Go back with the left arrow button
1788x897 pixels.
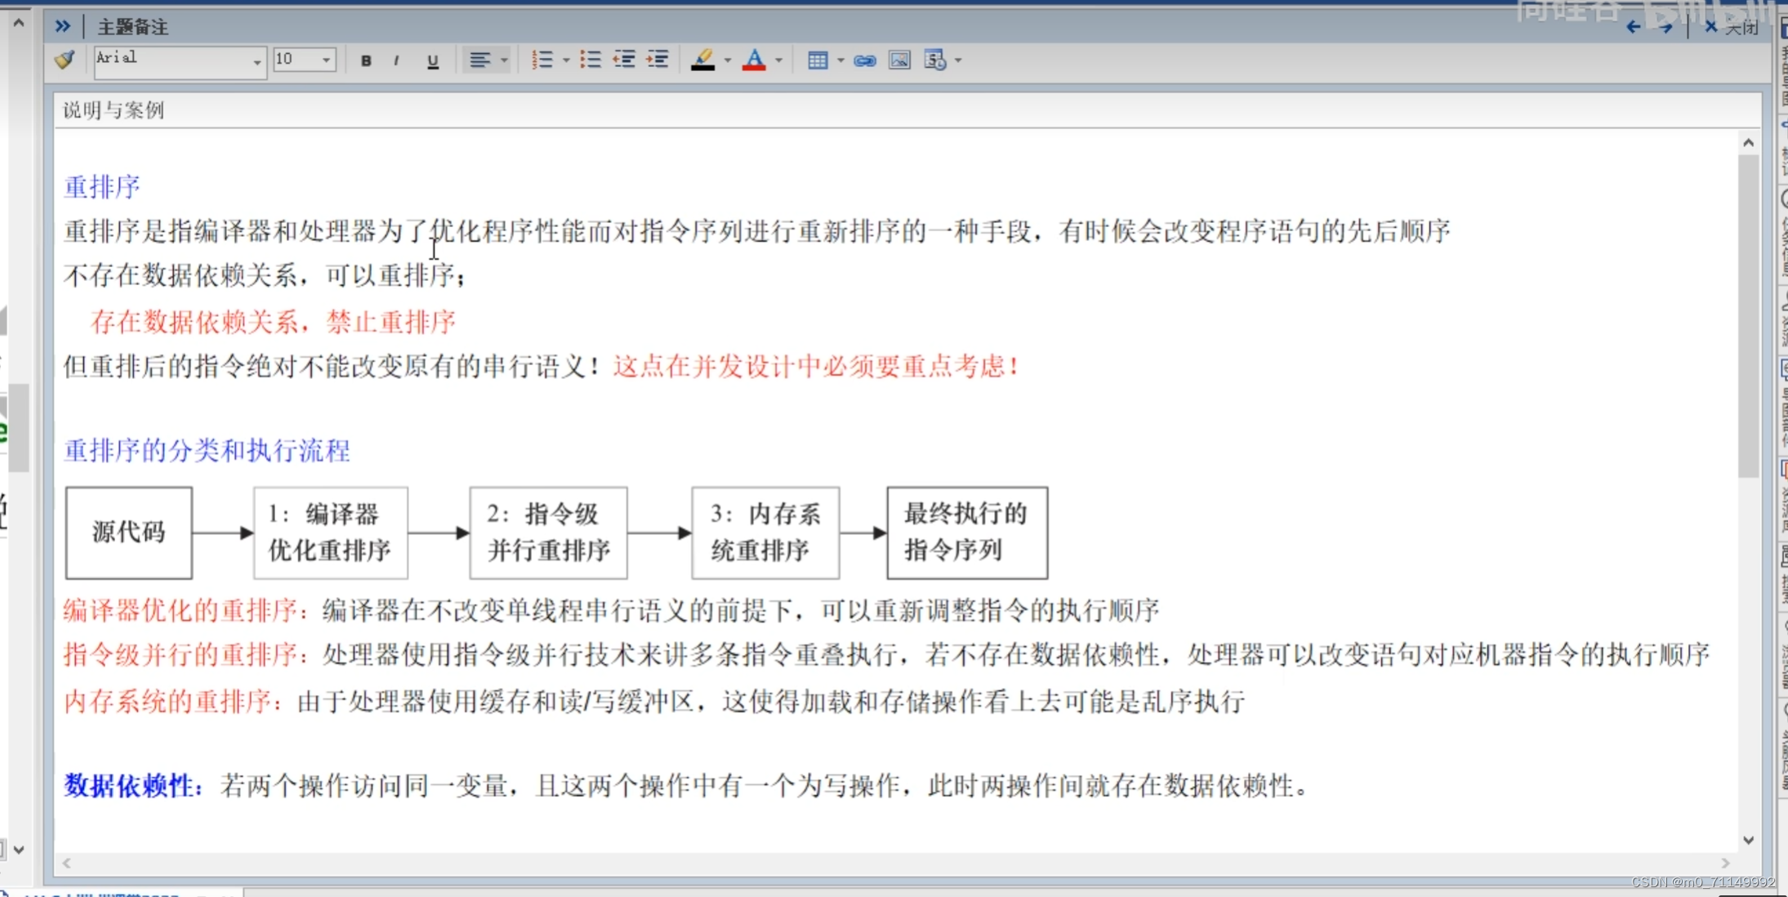1633,27
